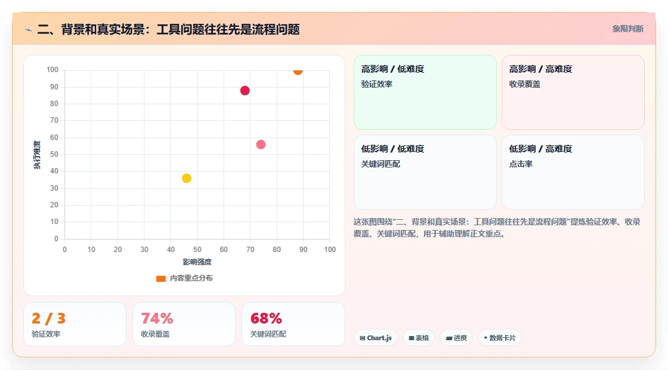This screenshot has height=370, width=668.
Task: Click the icon inside the 表格 chip
Action: 412,338
